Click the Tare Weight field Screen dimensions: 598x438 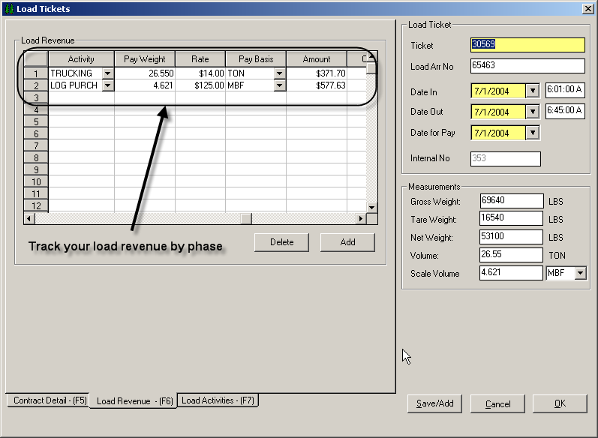tap(511, 218)
